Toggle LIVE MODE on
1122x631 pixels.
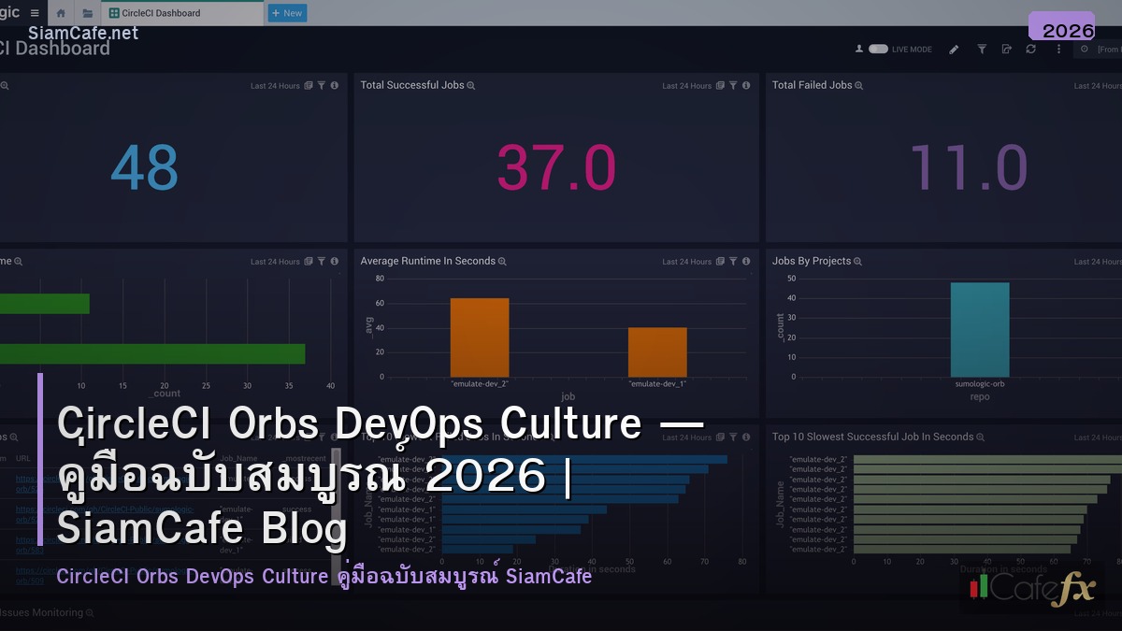[x=877, y=49]
